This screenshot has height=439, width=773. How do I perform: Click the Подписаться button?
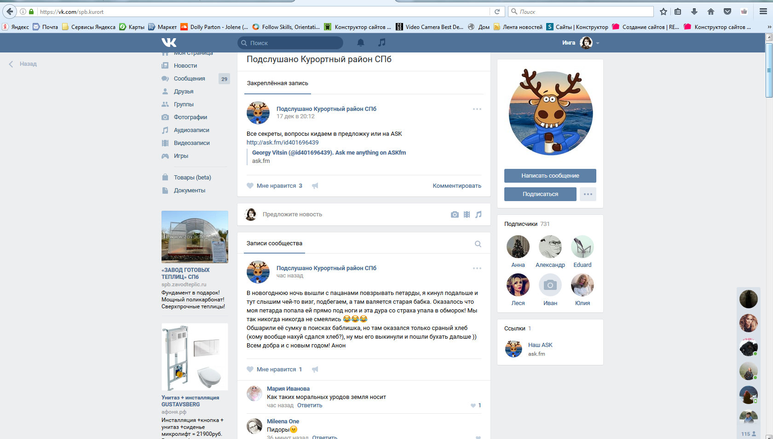(x=540, y=194)
